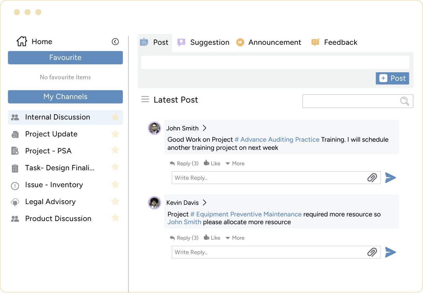Send the reply to Kevin Davis's post

391,252
